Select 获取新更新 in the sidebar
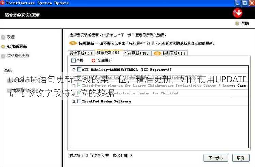Screen dimensions: 255x167 [17, 46]
